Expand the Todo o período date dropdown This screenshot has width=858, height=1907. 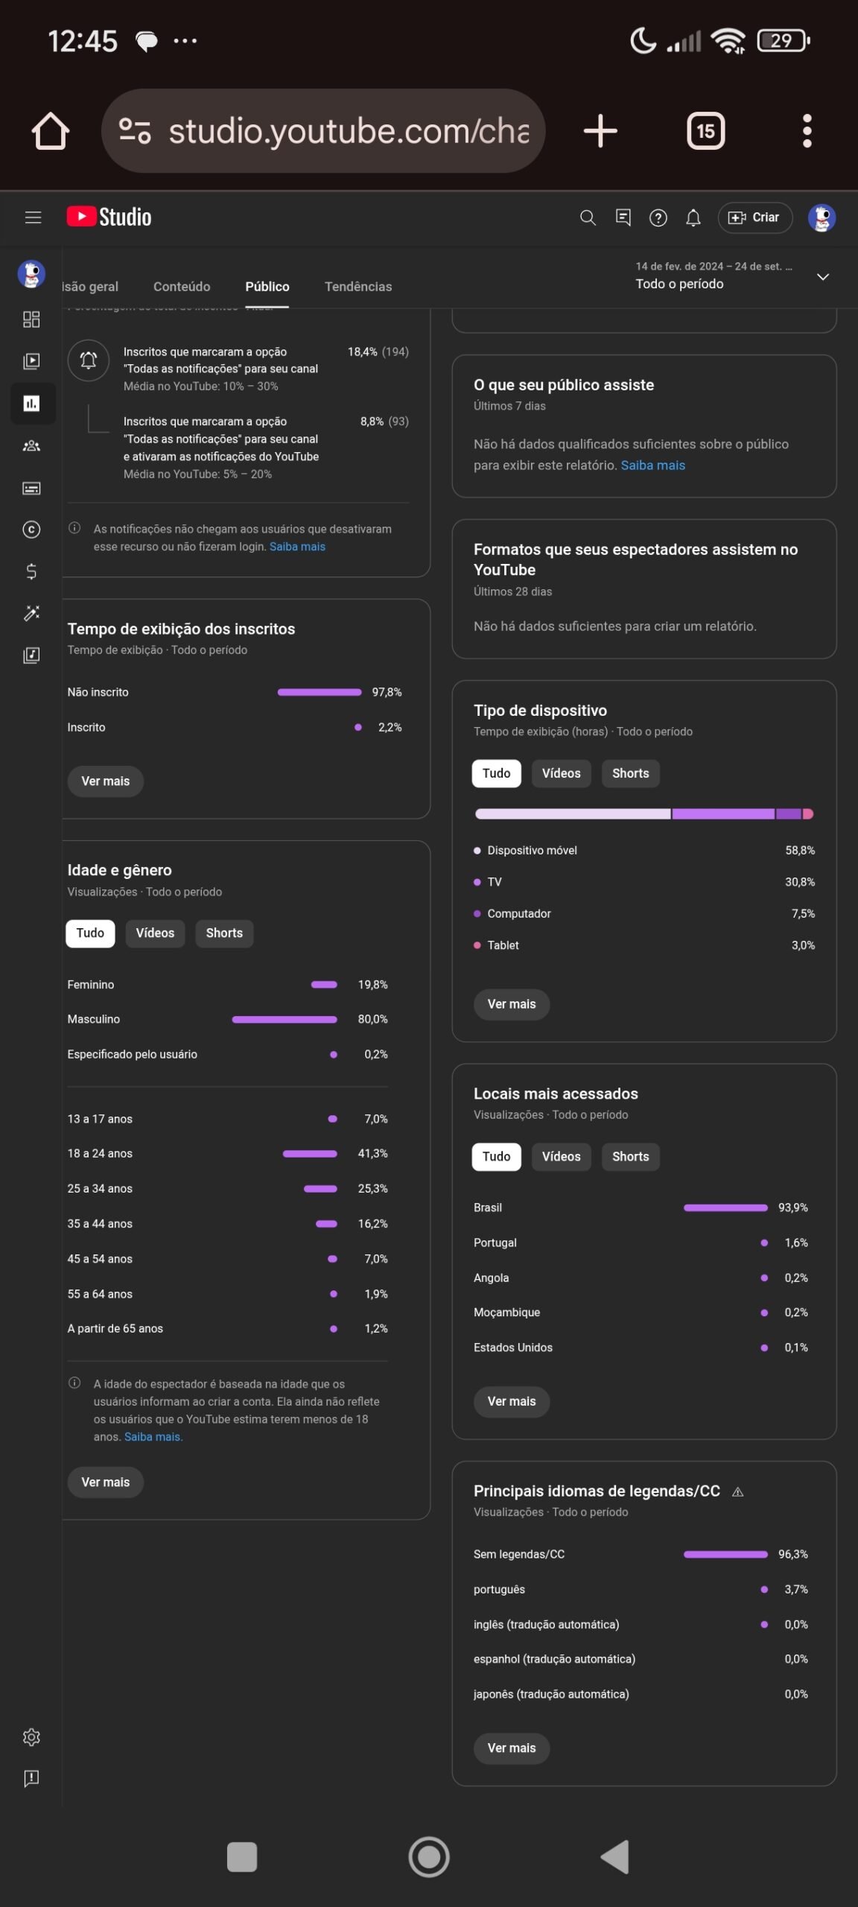pyautogui.click(x=822, y=277)
